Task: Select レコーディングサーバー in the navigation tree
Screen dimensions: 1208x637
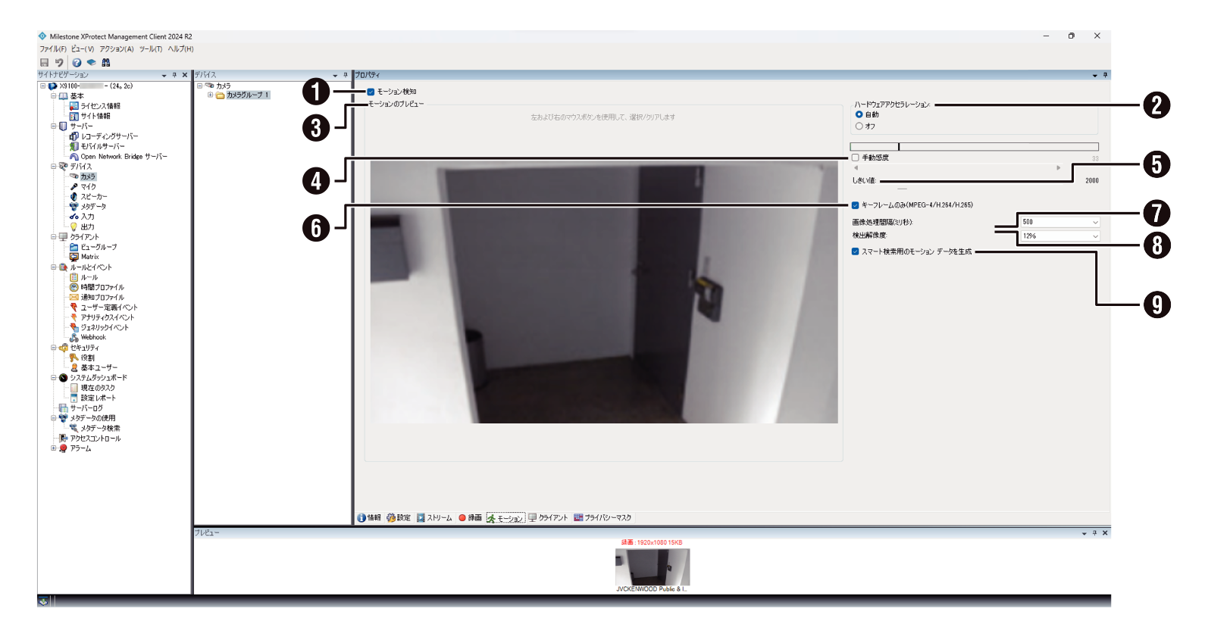Action: tap(109, 136)
